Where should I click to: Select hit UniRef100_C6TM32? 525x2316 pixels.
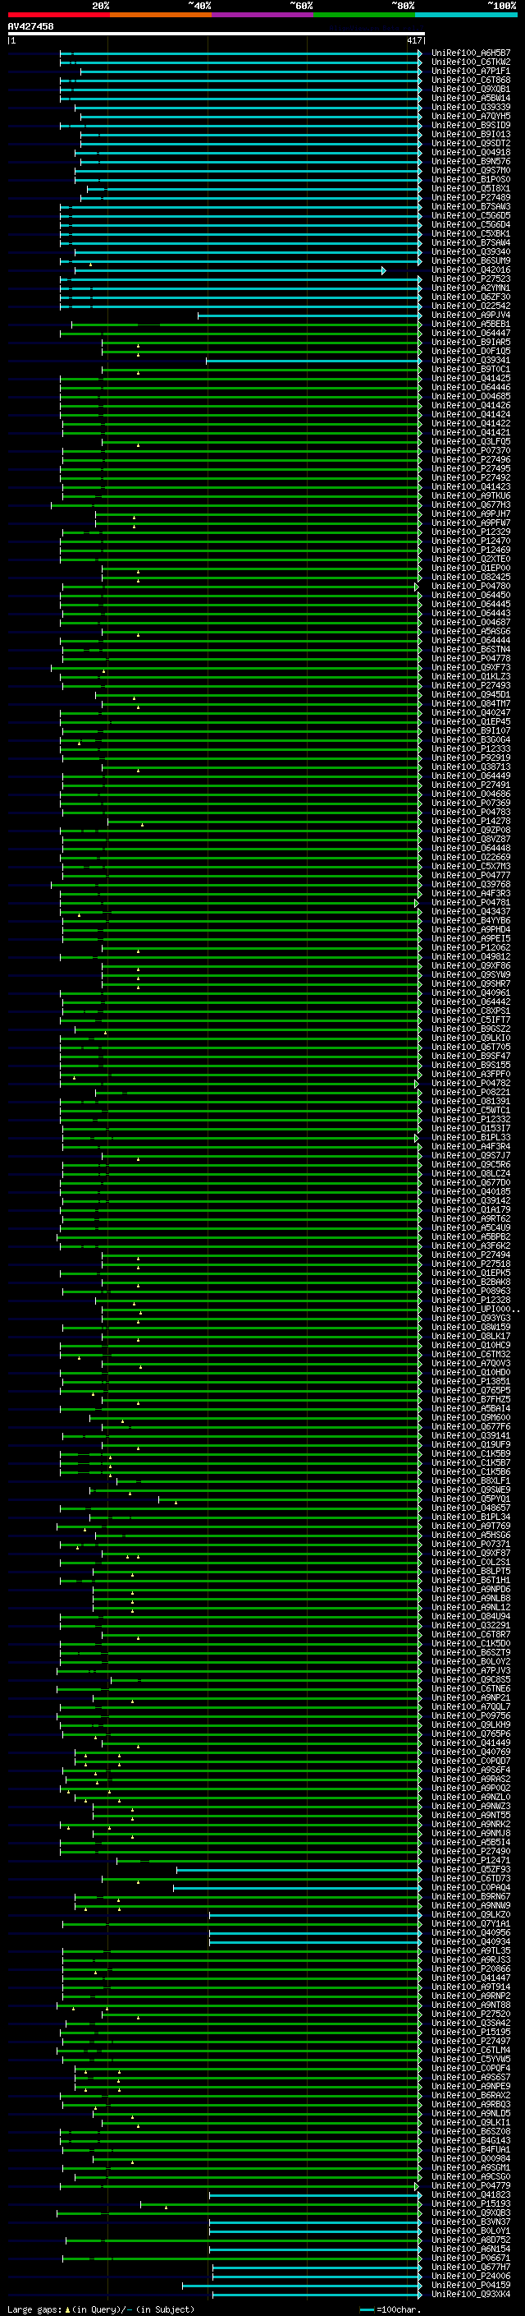[x=471, y=1354]
